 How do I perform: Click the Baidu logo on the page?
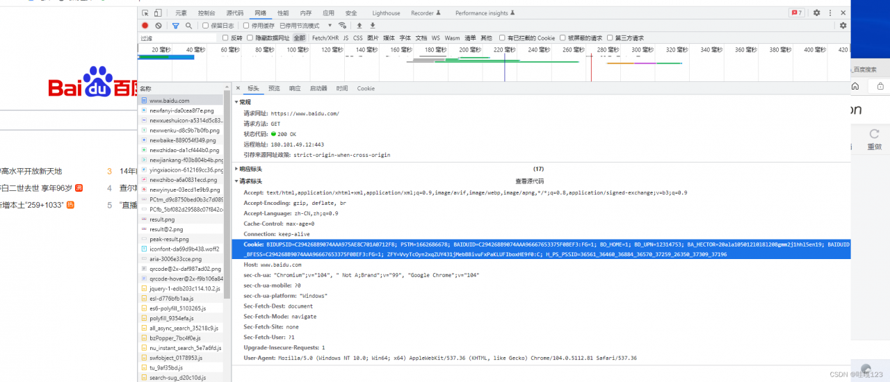point(92,83)
